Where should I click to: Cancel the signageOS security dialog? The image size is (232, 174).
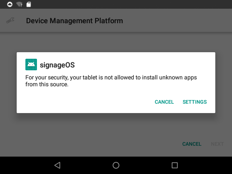point(164,102)
